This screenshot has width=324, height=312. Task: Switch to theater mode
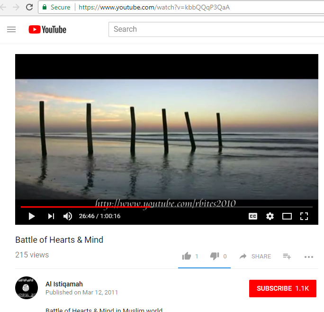[x=287, y=216]
